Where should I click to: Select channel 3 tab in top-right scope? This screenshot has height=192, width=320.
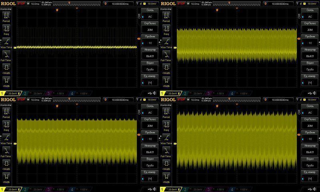[216, 94]
